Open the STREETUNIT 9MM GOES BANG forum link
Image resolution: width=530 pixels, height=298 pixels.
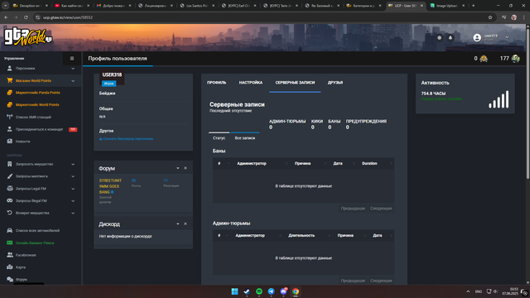110,186
